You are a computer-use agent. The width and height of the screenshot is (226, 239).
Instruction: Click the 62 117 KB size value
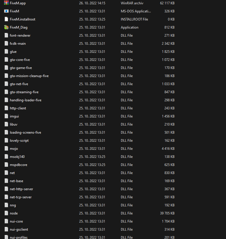coord(167,3)
